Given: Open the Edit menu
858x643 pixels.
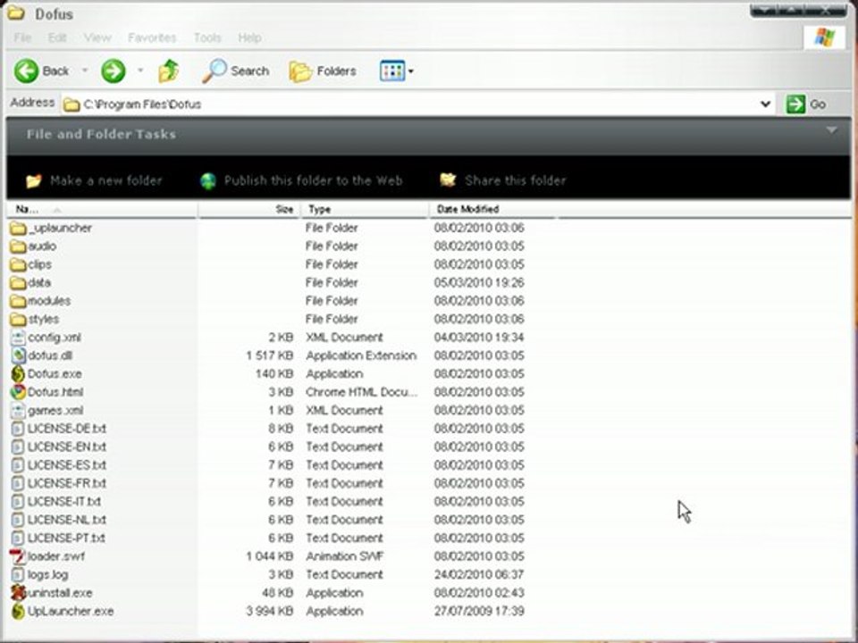Looking at the screenshot, I should 57,38.
